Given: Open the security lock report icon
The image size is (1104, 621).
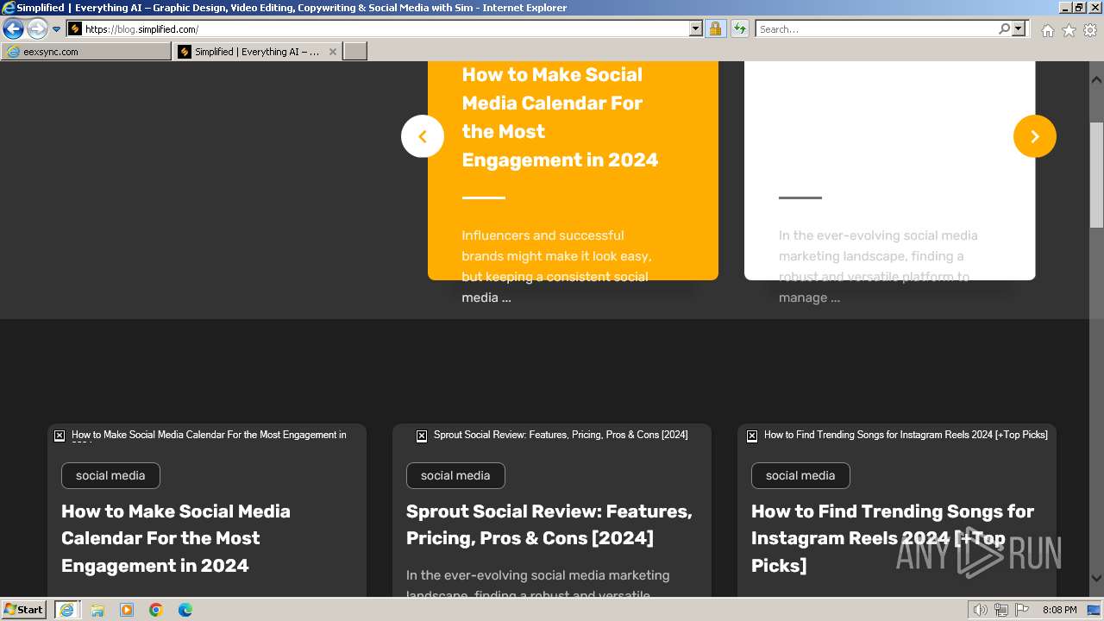Looking at the screenshot, I should (715, 29).
